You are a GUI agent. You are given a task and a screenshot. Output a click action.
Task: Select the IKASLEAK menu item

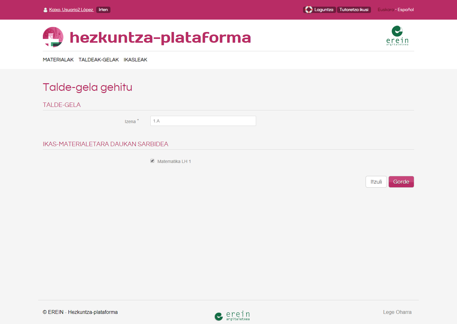pos(136,60)
